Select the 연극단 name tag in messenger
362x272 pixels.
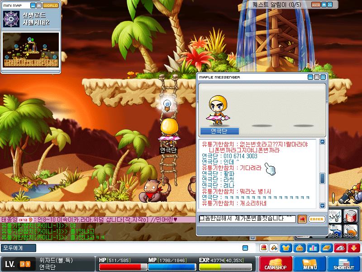pos(219,131)
